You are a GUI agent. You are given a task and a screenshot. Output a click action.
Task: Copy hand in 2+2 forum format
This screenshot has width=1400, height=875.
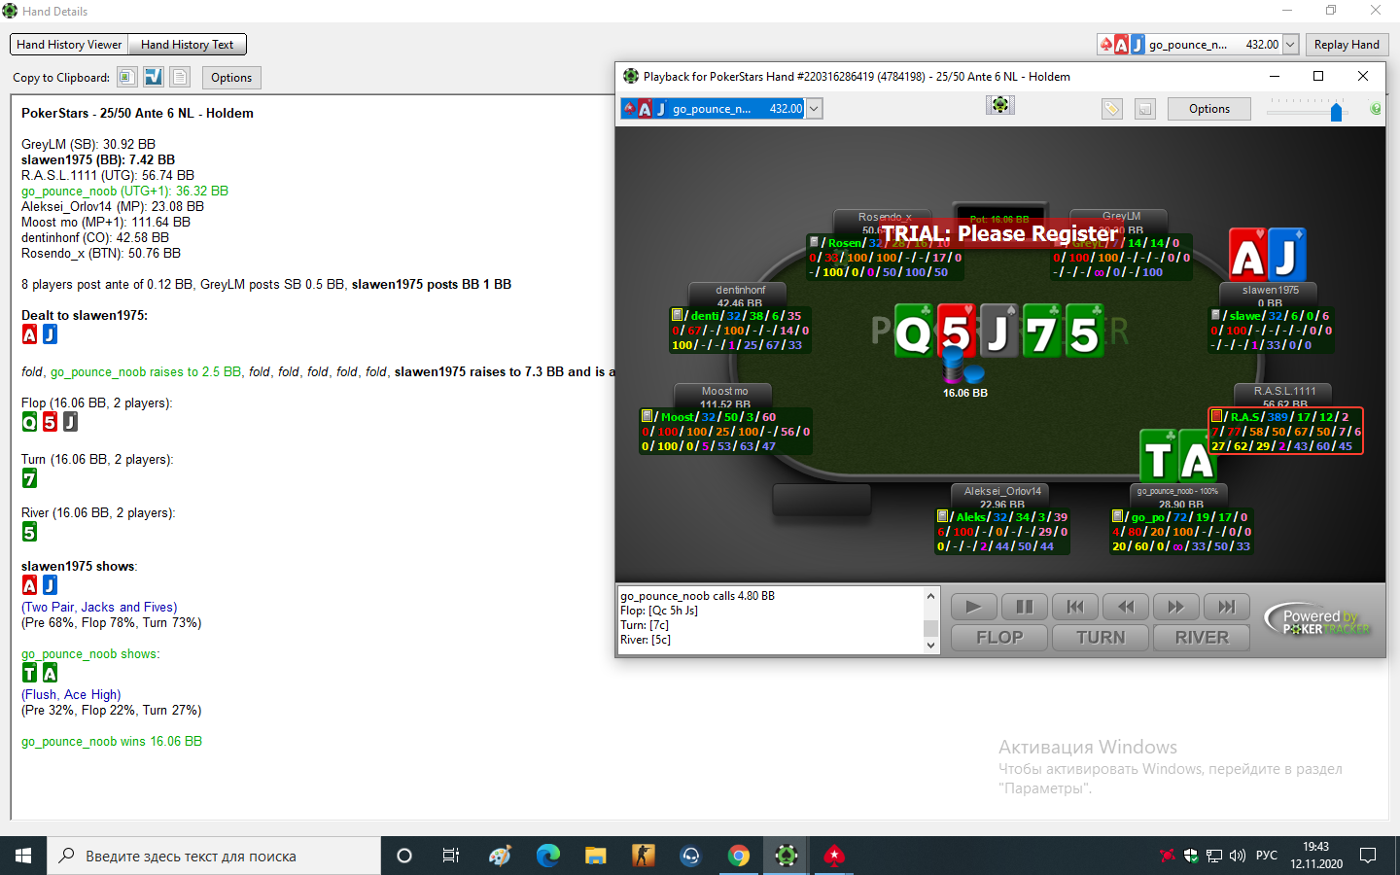tap(154, 77)
